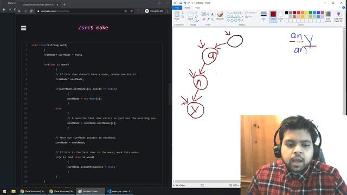Select the Magnifier tool in Paint

pos(212,19)
